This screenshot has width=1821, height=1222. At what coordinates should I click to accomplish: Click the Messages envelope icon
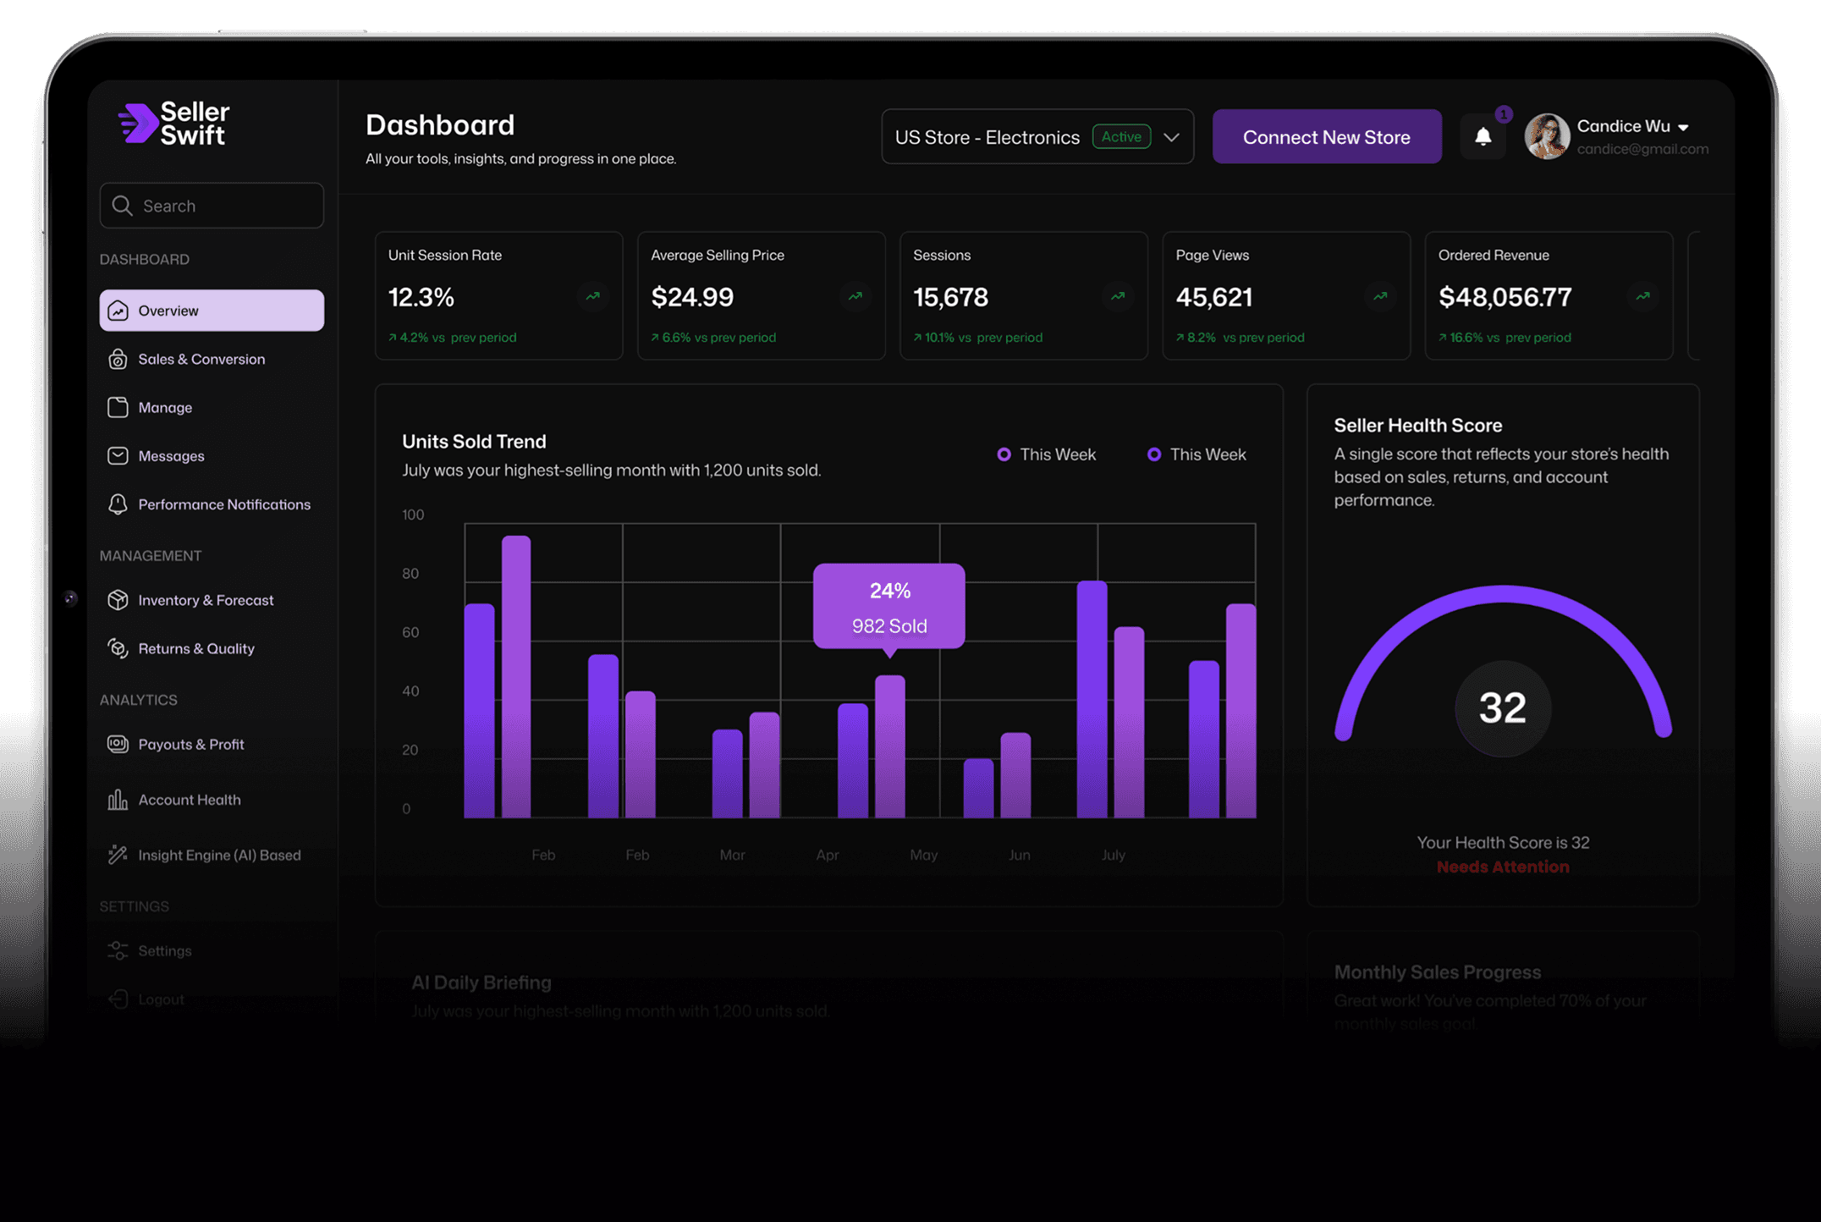tap(118, 456)
